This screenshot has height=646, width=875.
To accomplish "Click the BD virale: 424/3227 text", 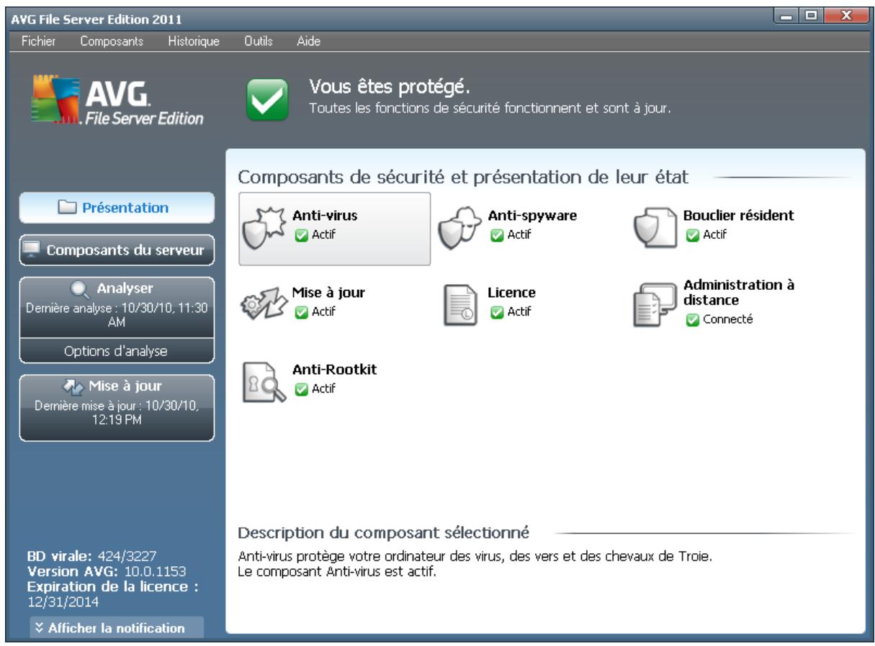I will (x=91, y=555).
